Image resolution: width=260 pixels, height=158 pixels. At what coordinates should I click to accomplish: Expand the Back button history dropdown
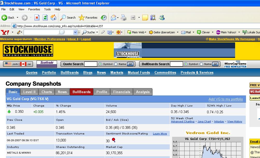point(18,18)
